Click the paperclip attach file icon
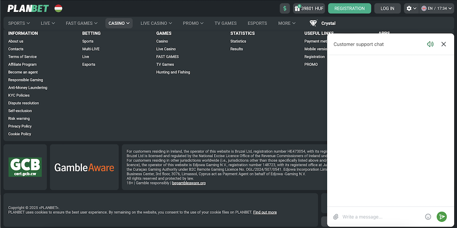The image size is (457, 228). (x=336, y=217)
